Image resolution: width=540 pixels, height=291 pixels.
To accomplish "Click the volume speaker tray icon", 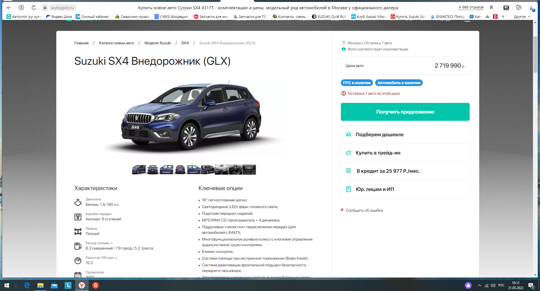I will (493, 285).
